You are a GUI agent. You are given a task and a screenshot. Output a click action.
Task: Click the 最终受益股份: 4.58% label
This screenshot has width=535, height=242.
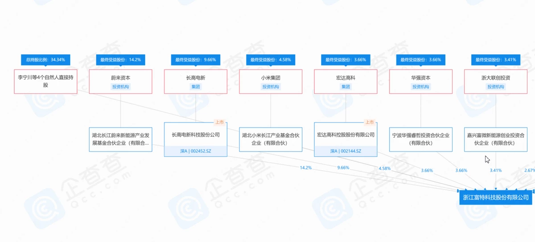pos(271,60)
